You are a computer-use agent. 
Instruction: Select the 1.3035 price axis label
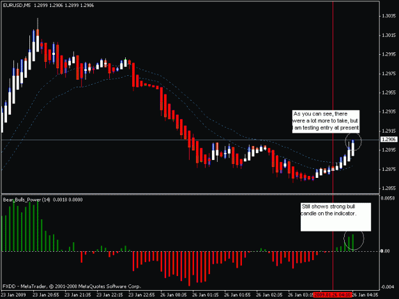tap(389, 16)
